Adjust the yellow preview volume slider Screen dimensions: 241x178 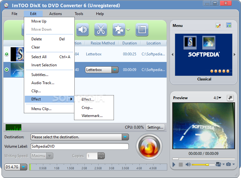pyautogui.click(x=203, y=165)
